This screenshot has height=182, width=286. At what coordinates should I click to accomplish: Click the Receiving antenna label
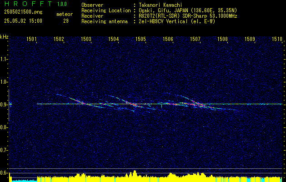[x=105, y=21]
